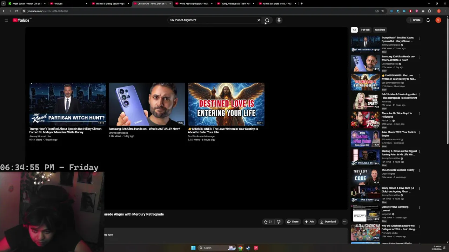The height and width of the screenshot is (252, 449).
Task: Click title Why the American Empire Will Collapse
Action: [x=399, y=227]
